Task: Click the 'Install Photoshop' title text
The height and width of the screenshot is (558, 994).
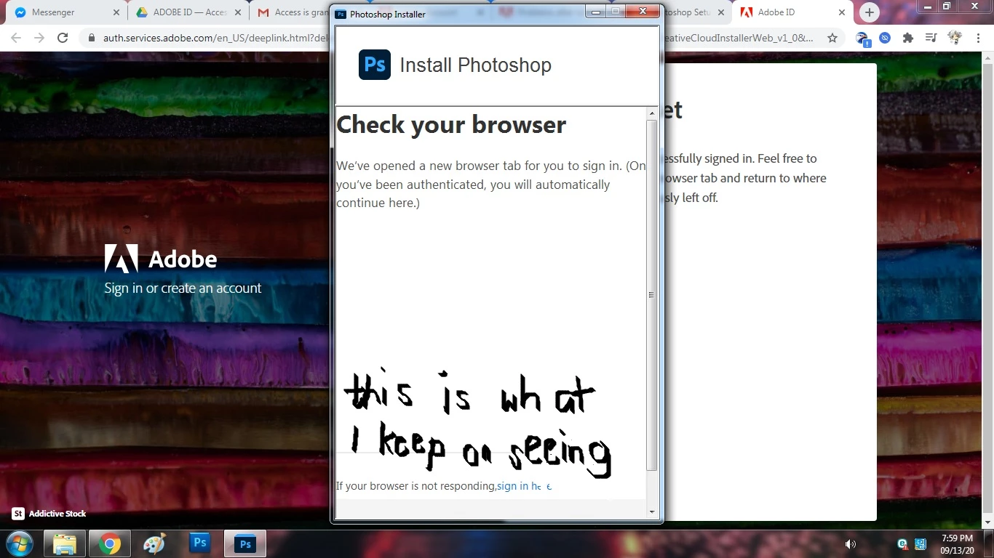Action: point(475,65)
